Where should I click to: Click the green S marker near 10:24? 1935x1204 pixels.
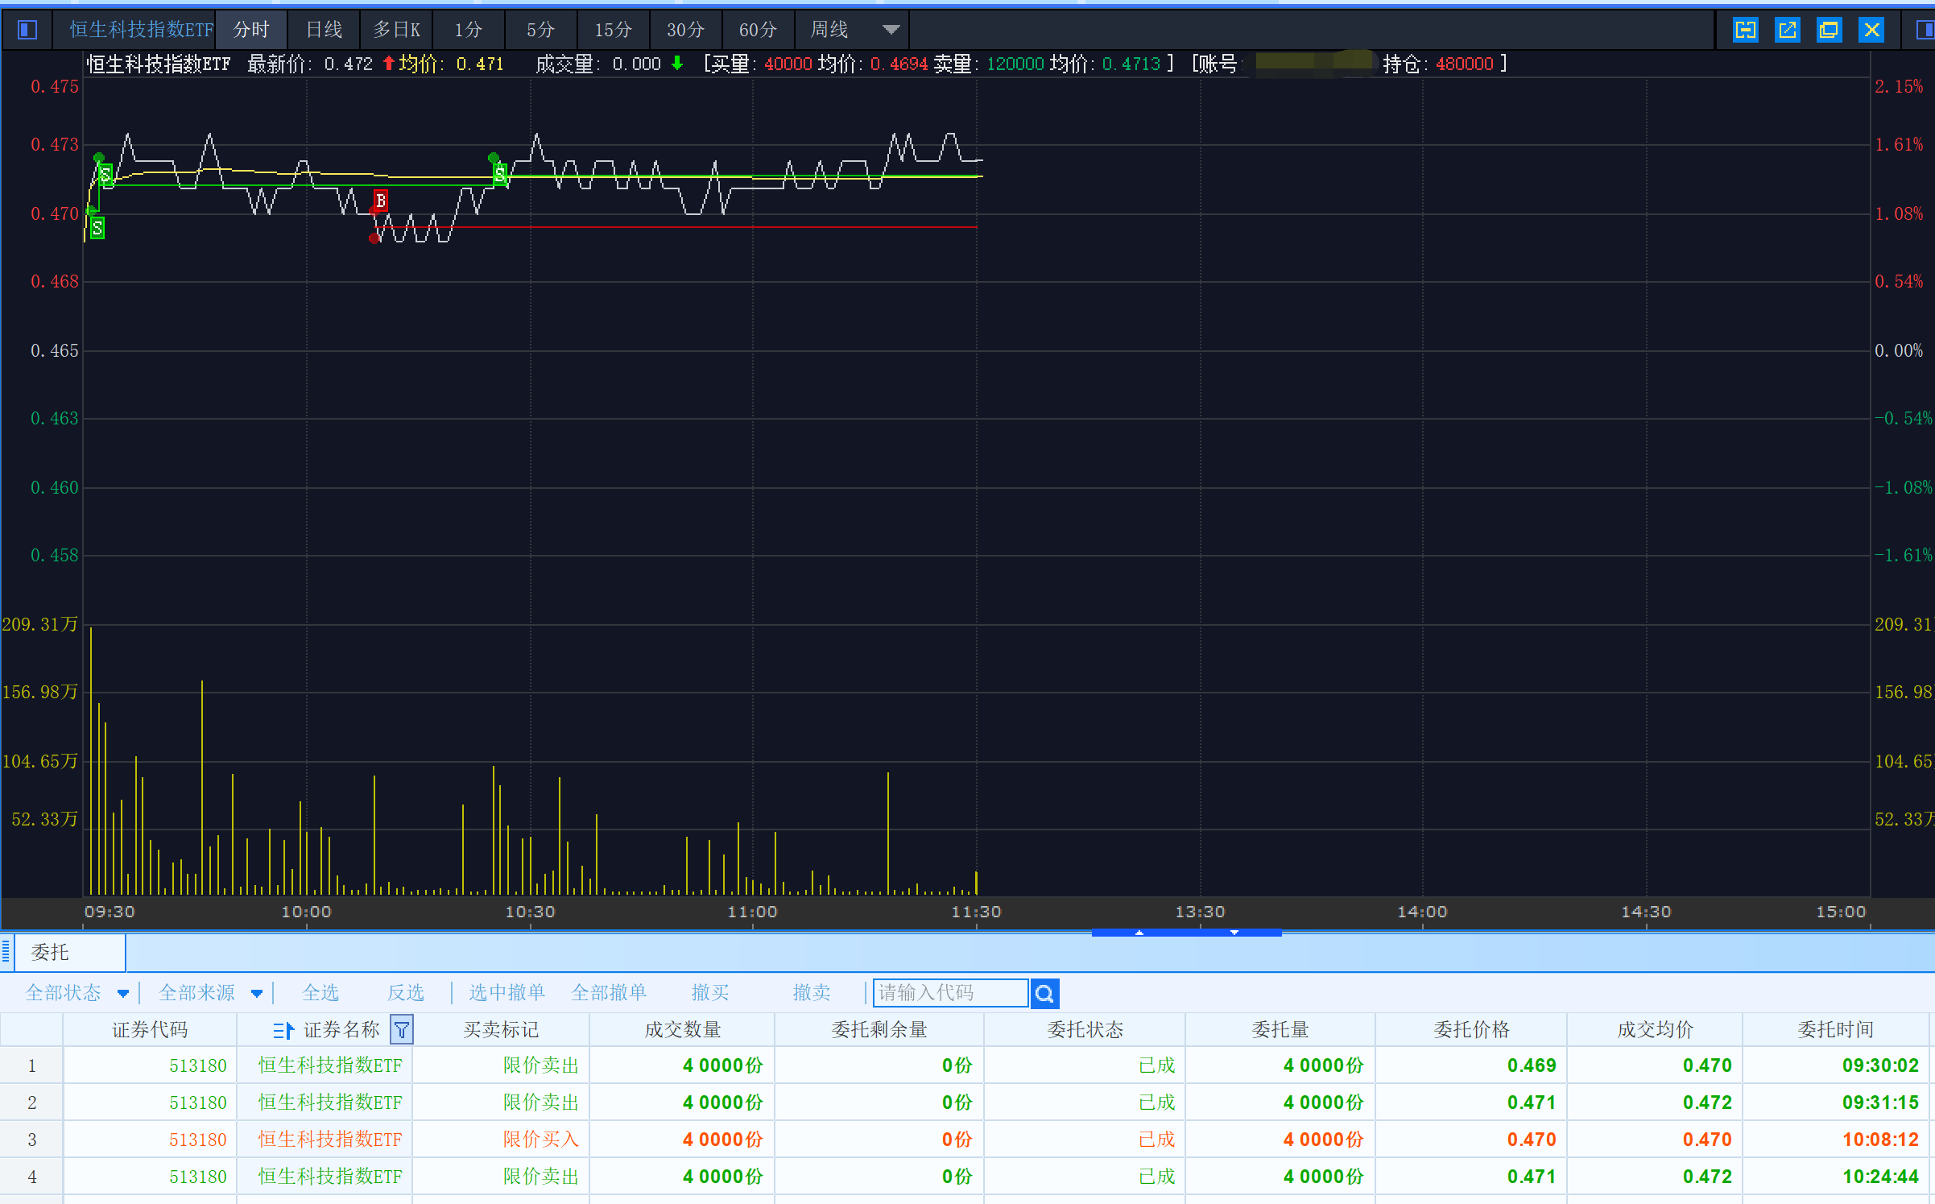(x=500, y=173)
